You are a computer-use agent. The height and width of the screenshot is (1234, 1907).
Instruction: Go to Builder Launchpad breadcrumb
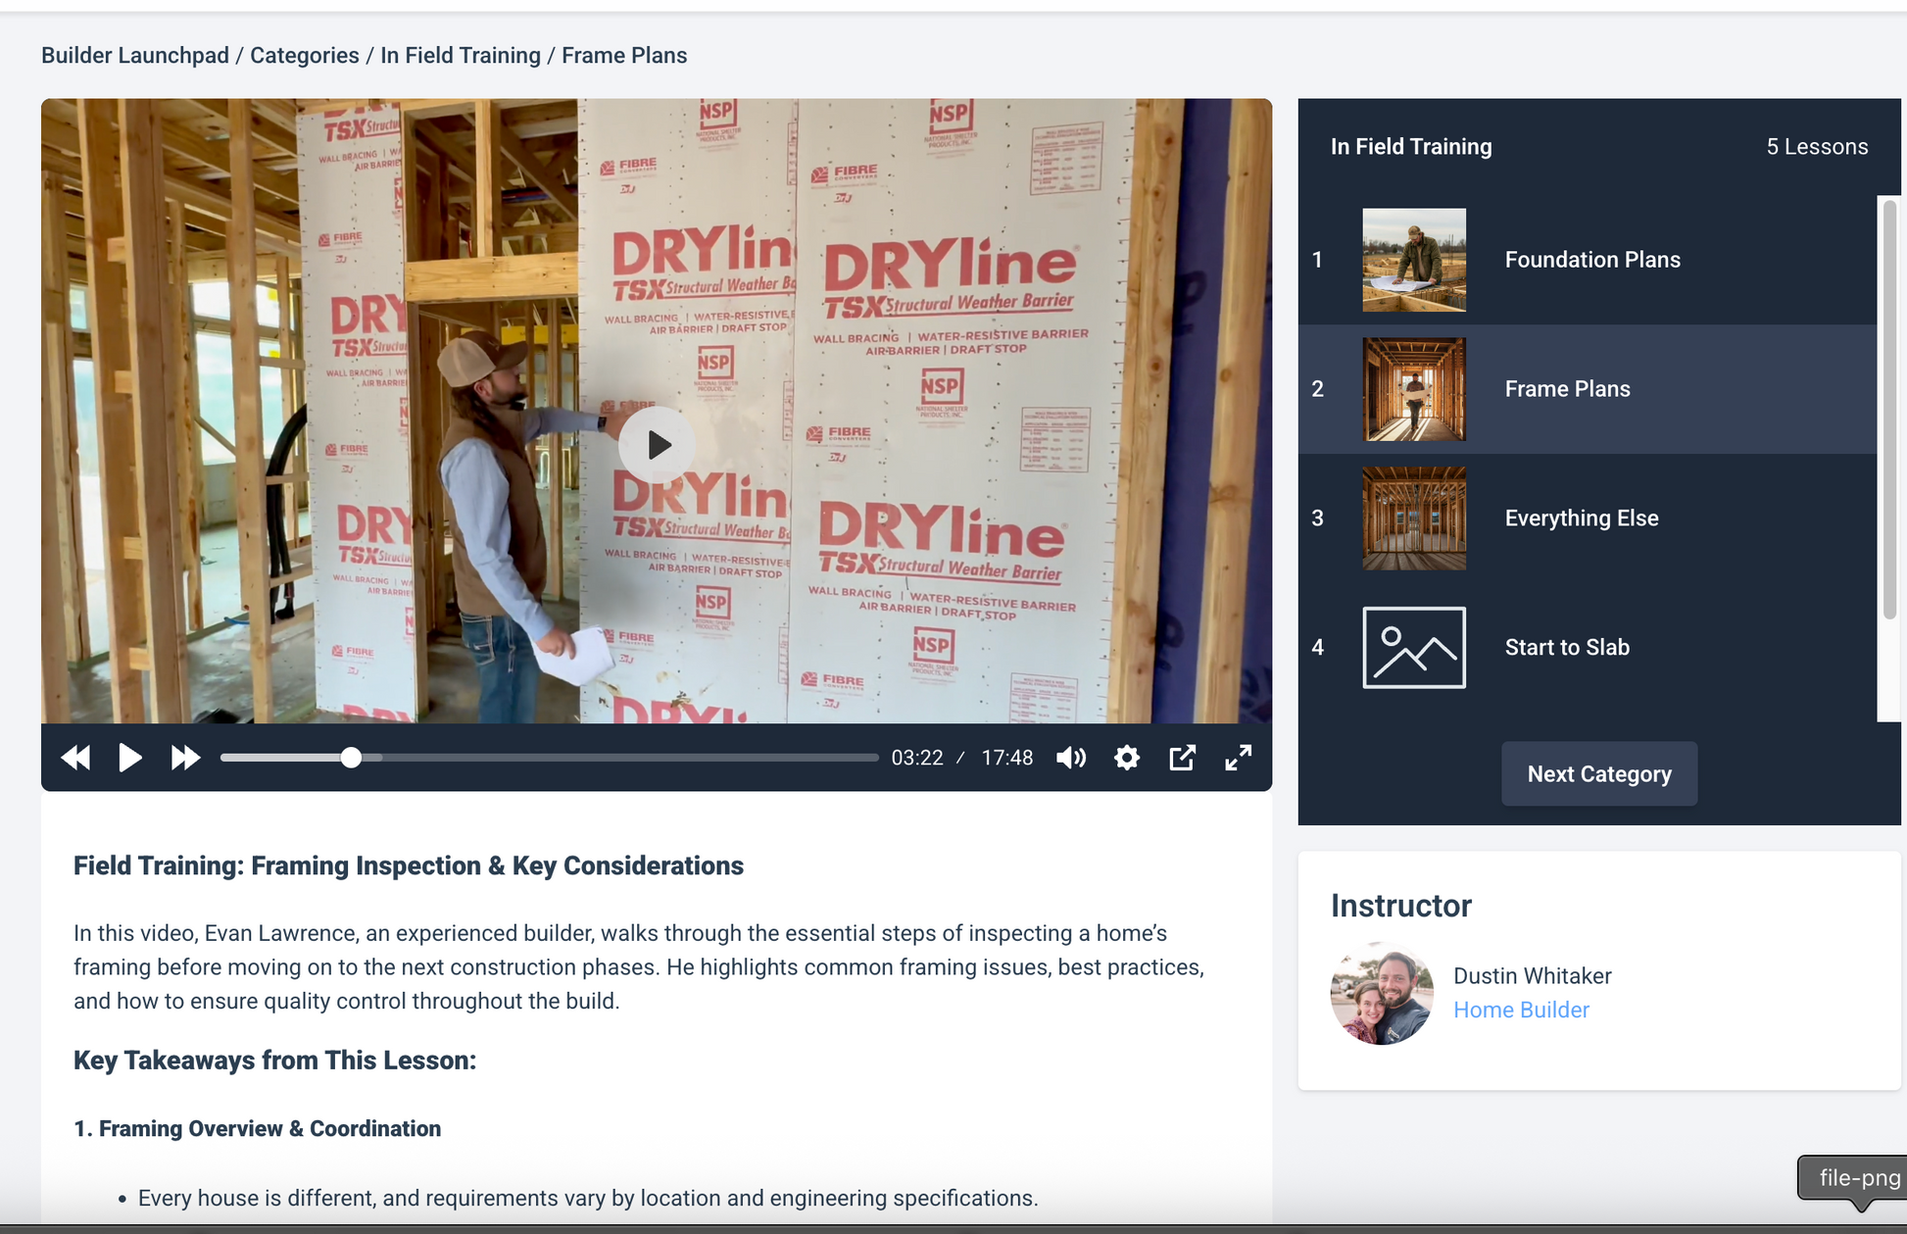click(134, 56)
